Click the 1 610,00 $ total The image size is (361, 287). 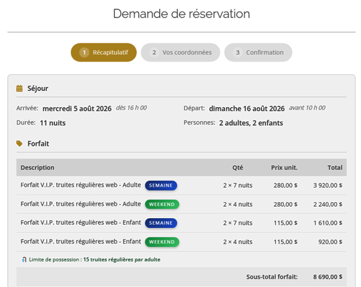click(x=328, y=223)
